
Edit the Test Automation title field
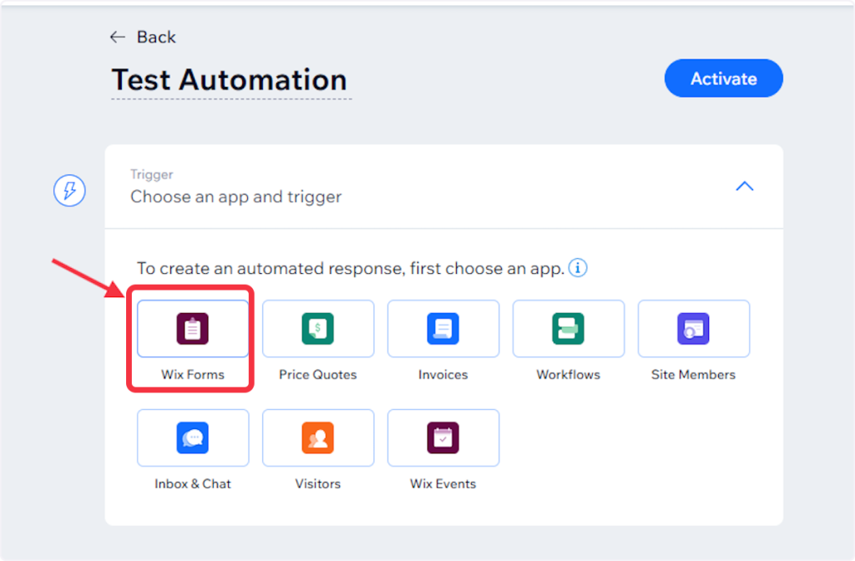point(230,80)
